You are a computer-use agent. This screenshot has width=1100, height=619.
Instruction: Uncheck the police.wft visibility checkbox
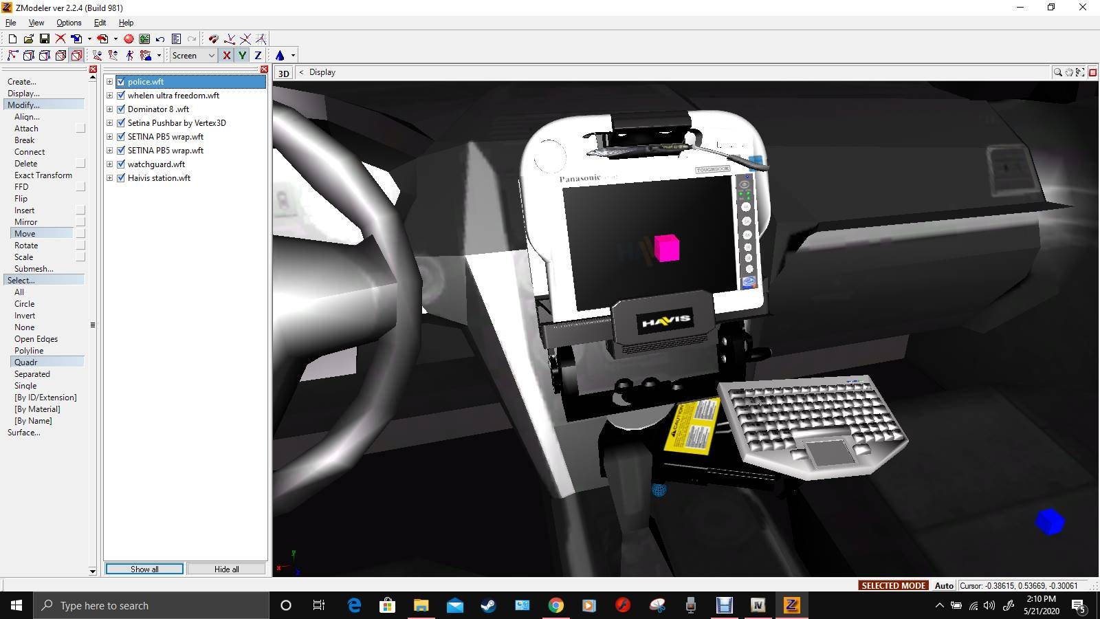point(121,82)
